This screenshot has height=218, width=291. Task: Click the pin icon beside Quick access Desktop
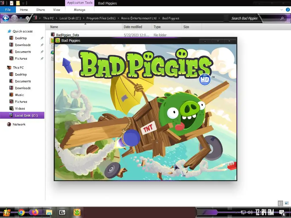pyautogui.click(x=42, y=38)
